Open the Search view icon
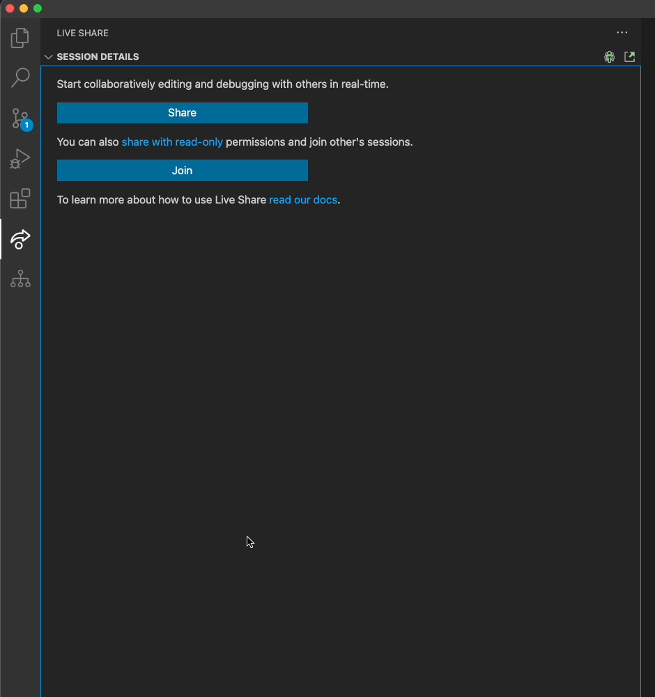 (x=20, y=78)
